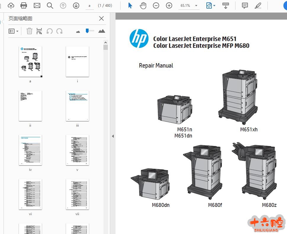
Task: Rotate pages clockwise in thumbnails panel
Action: click(x=60, y=31)
